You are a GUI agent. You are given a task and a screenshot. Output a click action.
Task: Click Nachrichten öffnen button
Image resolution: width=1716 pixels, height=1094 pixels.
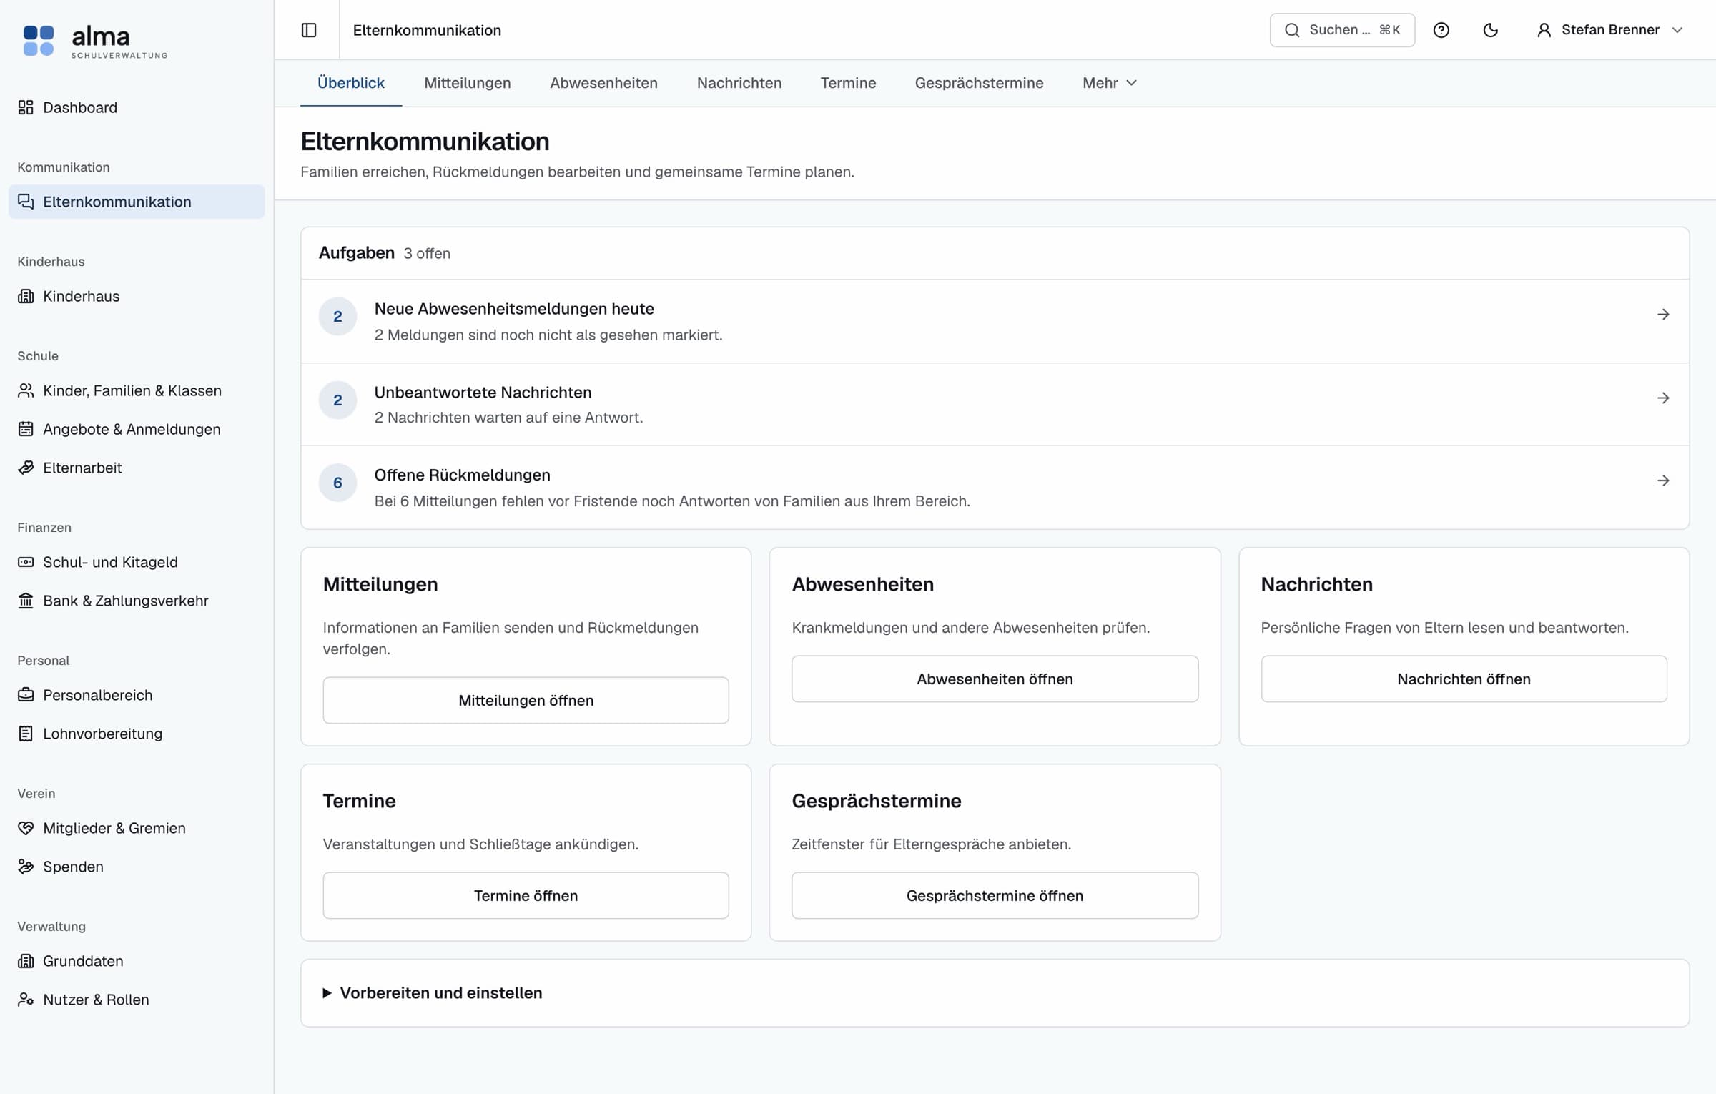(x=1464, y=679)
